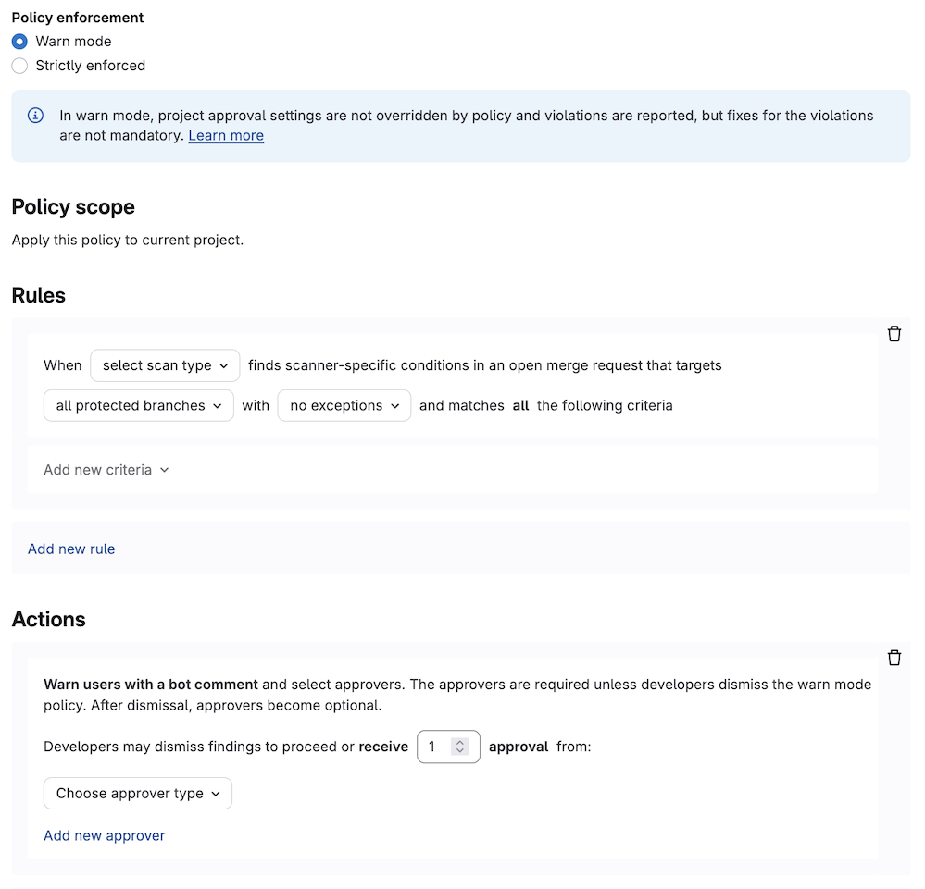Click inside the approval number input field
This screenshot has width=925, height=889.
click(435, 747)
